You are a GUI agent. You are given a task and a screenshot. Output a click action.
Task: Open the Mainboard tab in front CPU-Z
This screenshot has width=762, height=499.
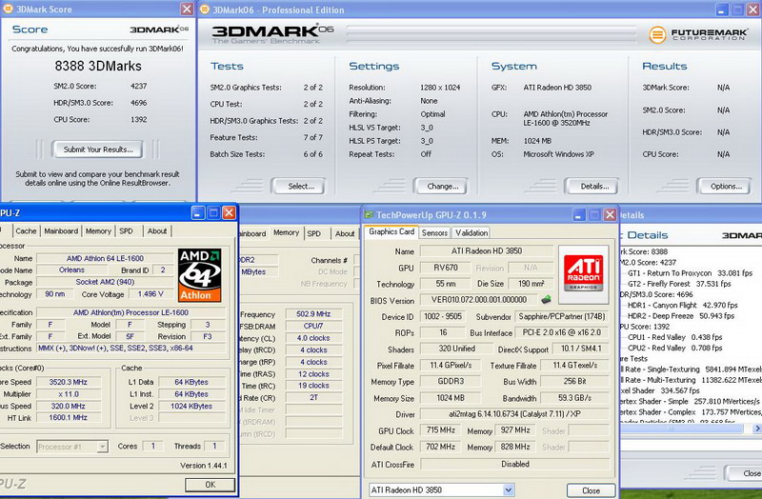pos(61,231)
